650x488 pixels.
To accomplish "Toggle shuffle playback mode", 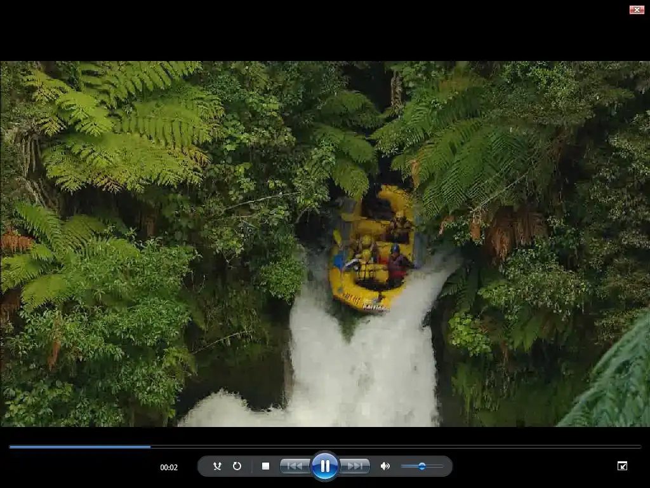I will click(217, 466).
